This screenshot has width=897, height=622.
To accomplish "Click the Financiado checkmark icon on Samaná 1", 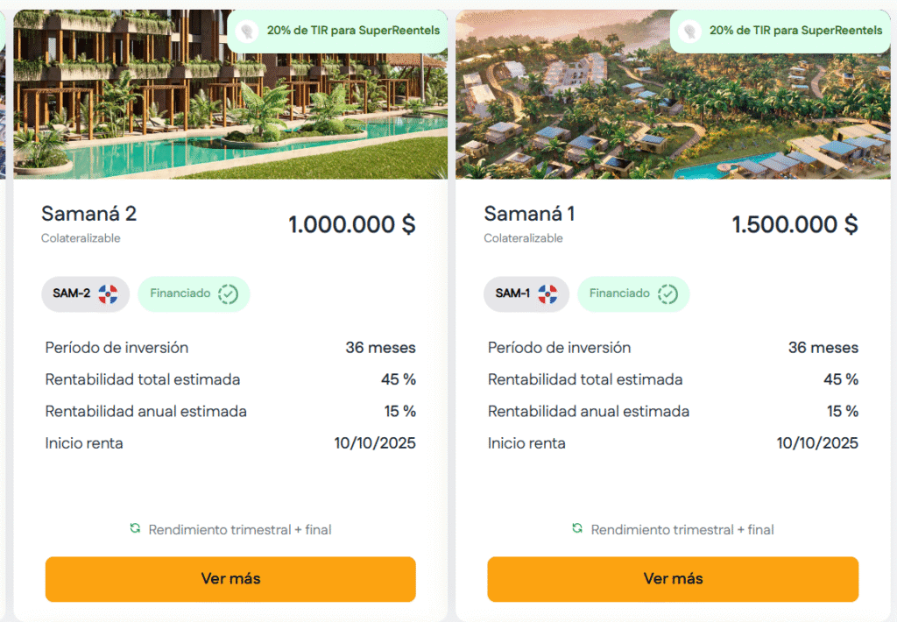I will (x=668, y=294).
